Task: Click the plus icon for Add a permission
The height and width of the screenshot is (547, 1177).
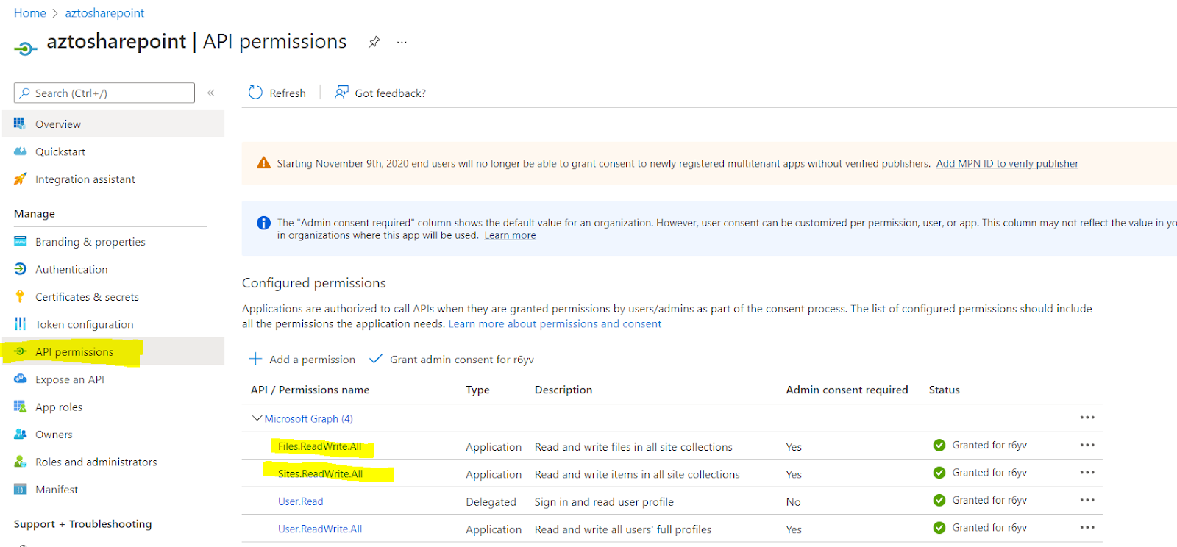Action: click(x=255, y=359)
